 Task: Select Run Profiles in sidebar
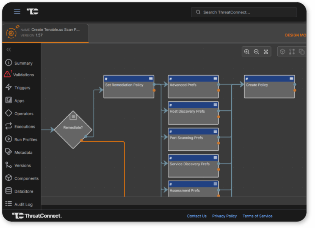pyautogui.click(x=25, y=139)
